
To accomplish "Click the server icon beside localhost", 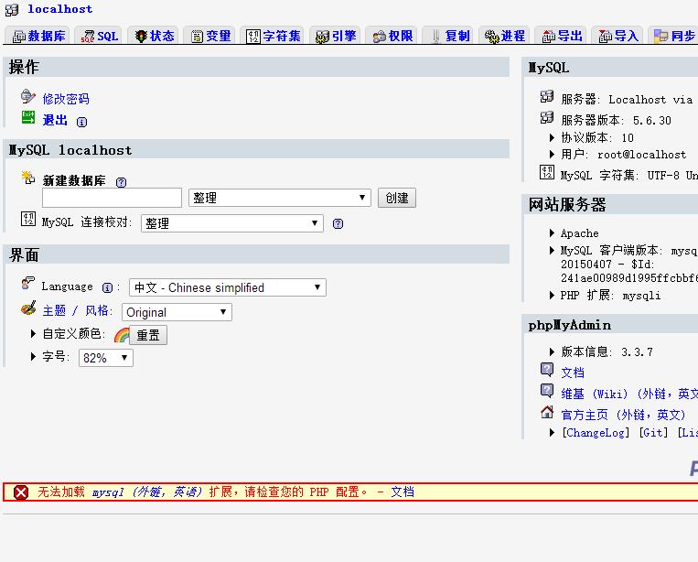I will pyautogui.click(x=12, y=10).
